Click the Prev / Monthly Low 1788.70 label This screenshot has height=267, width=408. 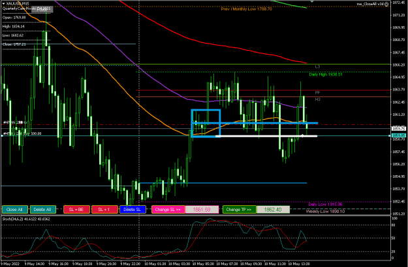point(246,9)
